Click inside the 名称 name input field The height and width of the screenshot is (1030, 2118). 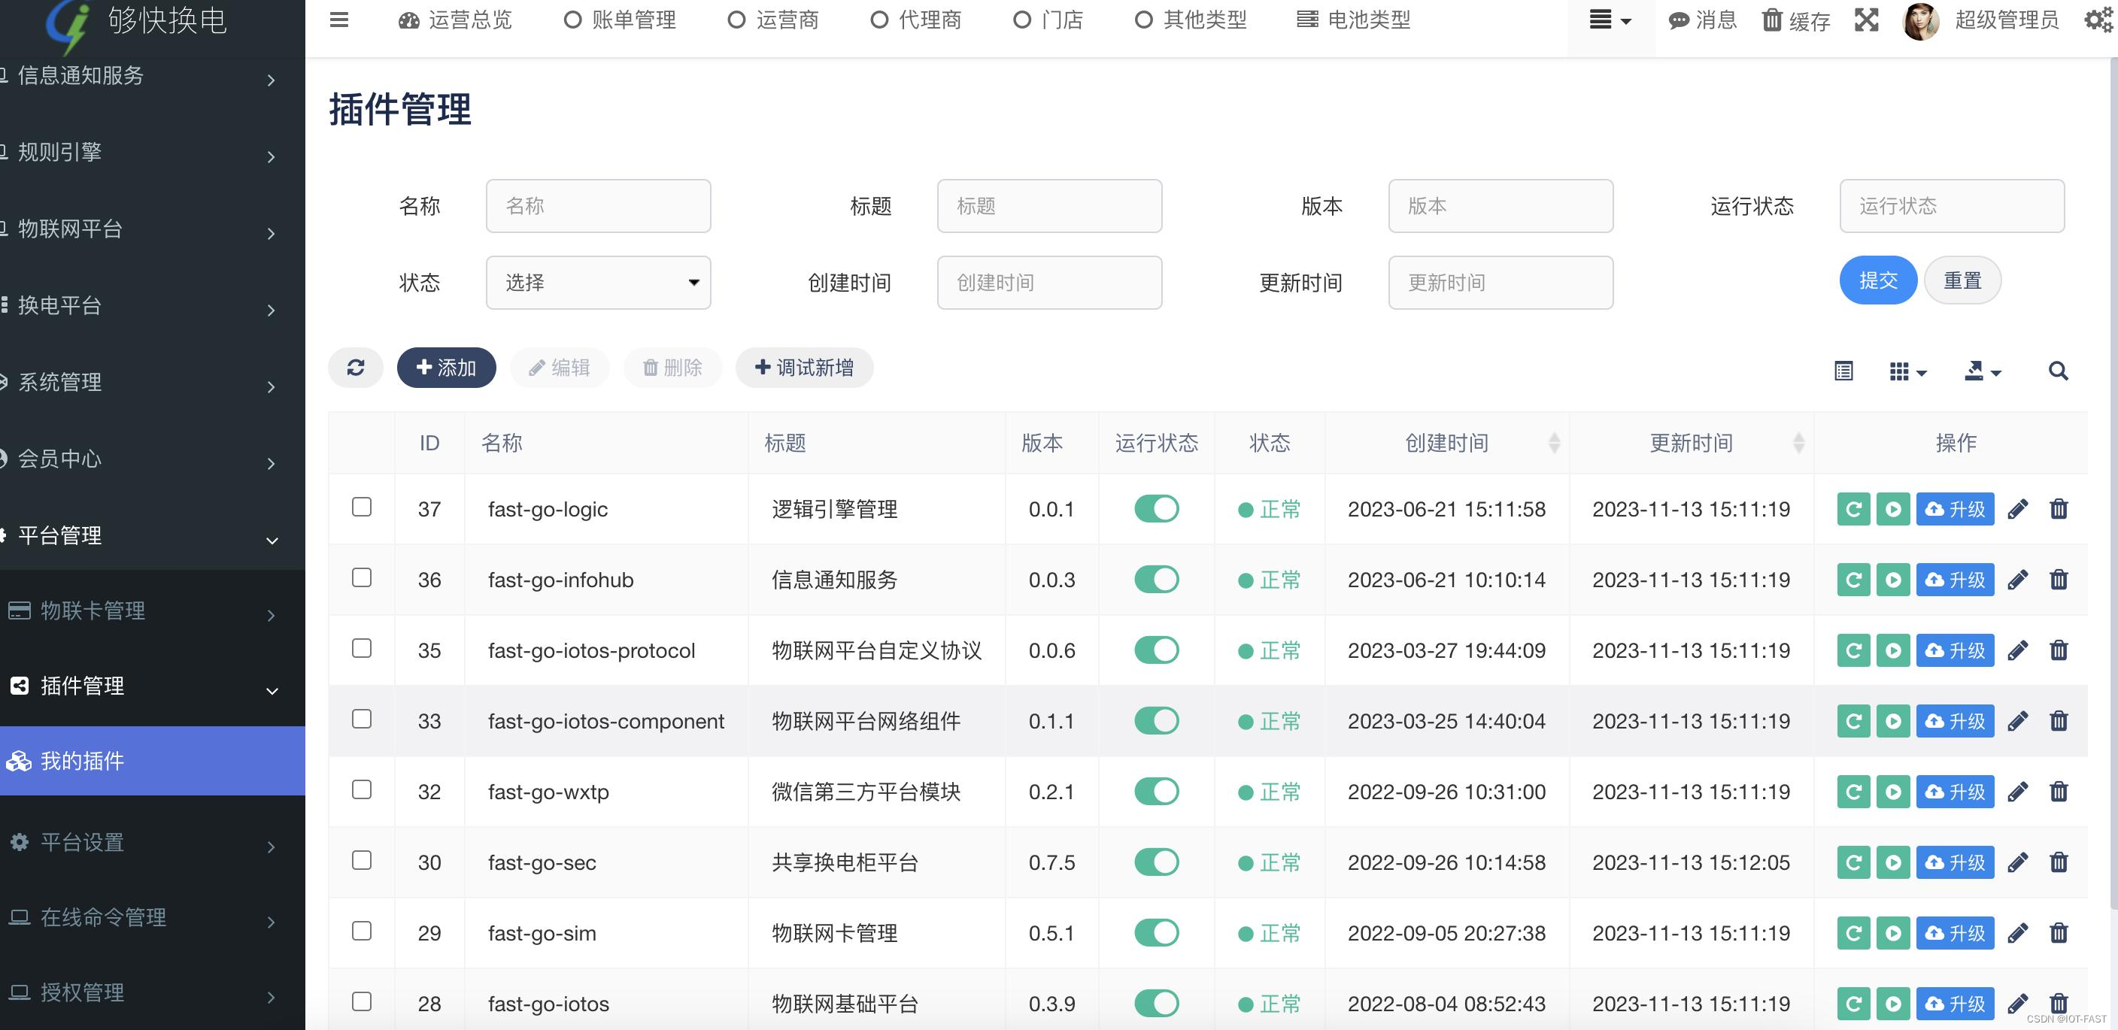tap(598, 205)
